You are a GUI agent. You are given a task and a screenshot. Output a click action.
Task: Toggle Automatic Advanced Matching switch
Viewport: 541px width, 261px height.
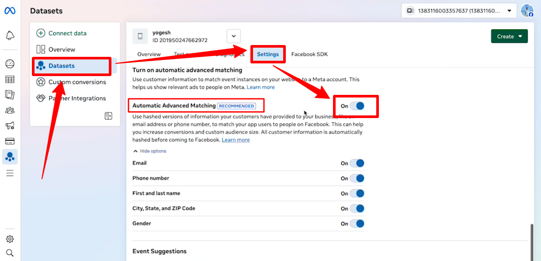pyautogui.click(x=357, y=106)
